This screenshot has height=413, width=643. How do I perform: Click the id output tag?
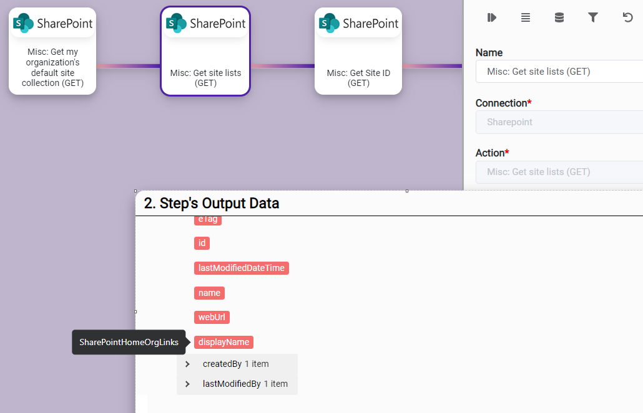tap(202, 243)
